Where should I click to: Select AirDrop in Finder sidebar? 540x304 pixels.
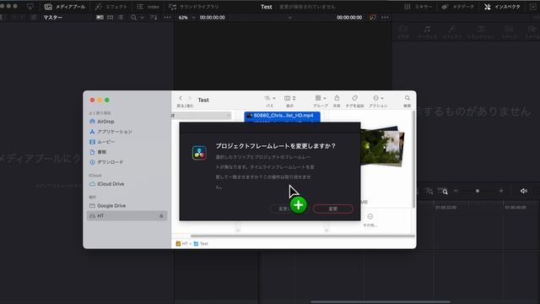102,122
